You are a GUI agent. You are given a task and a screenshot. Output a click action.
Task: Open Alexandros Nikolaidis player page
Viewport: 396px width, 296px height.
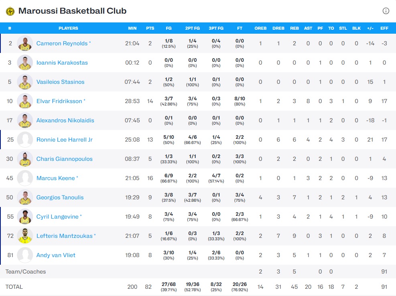point(65,120)
